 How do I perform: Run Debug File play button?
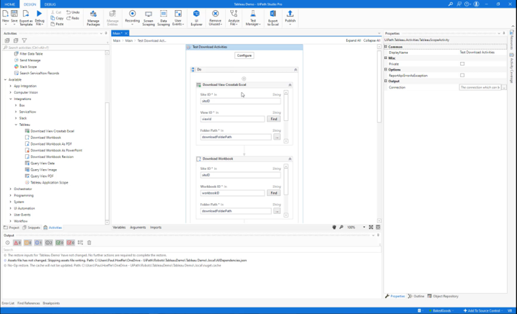click(39, 14)
